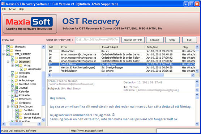Click the email list horizontal scrollbar thumb
The height and width of the screenshot is (134, 201).
[x=107, y=75]
